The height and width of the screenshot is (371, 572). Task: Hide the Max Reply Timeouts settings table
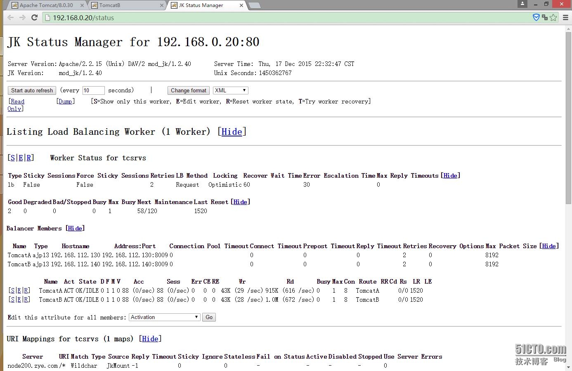(x=450, y=176)
